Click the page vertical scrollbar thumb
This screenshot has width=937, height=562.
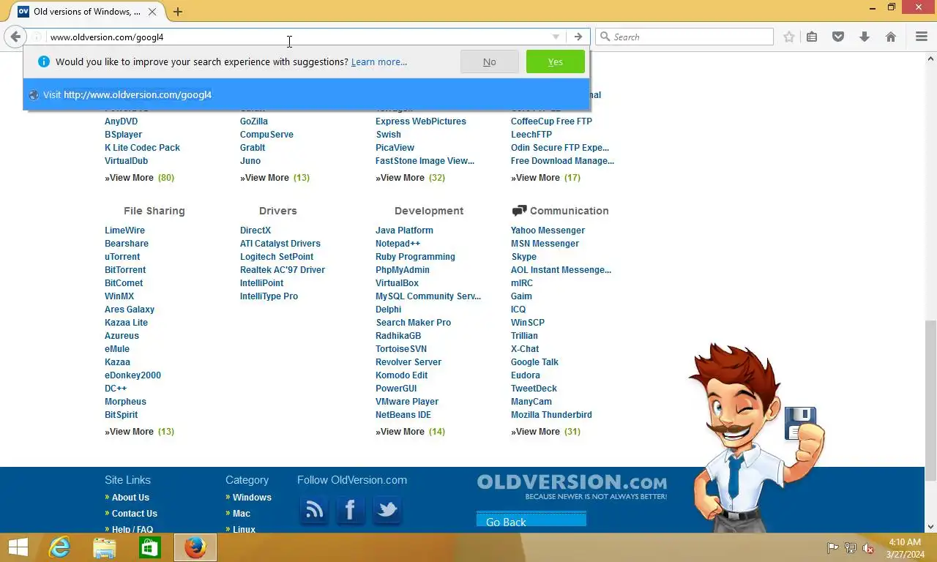click(x=930, y=400)
